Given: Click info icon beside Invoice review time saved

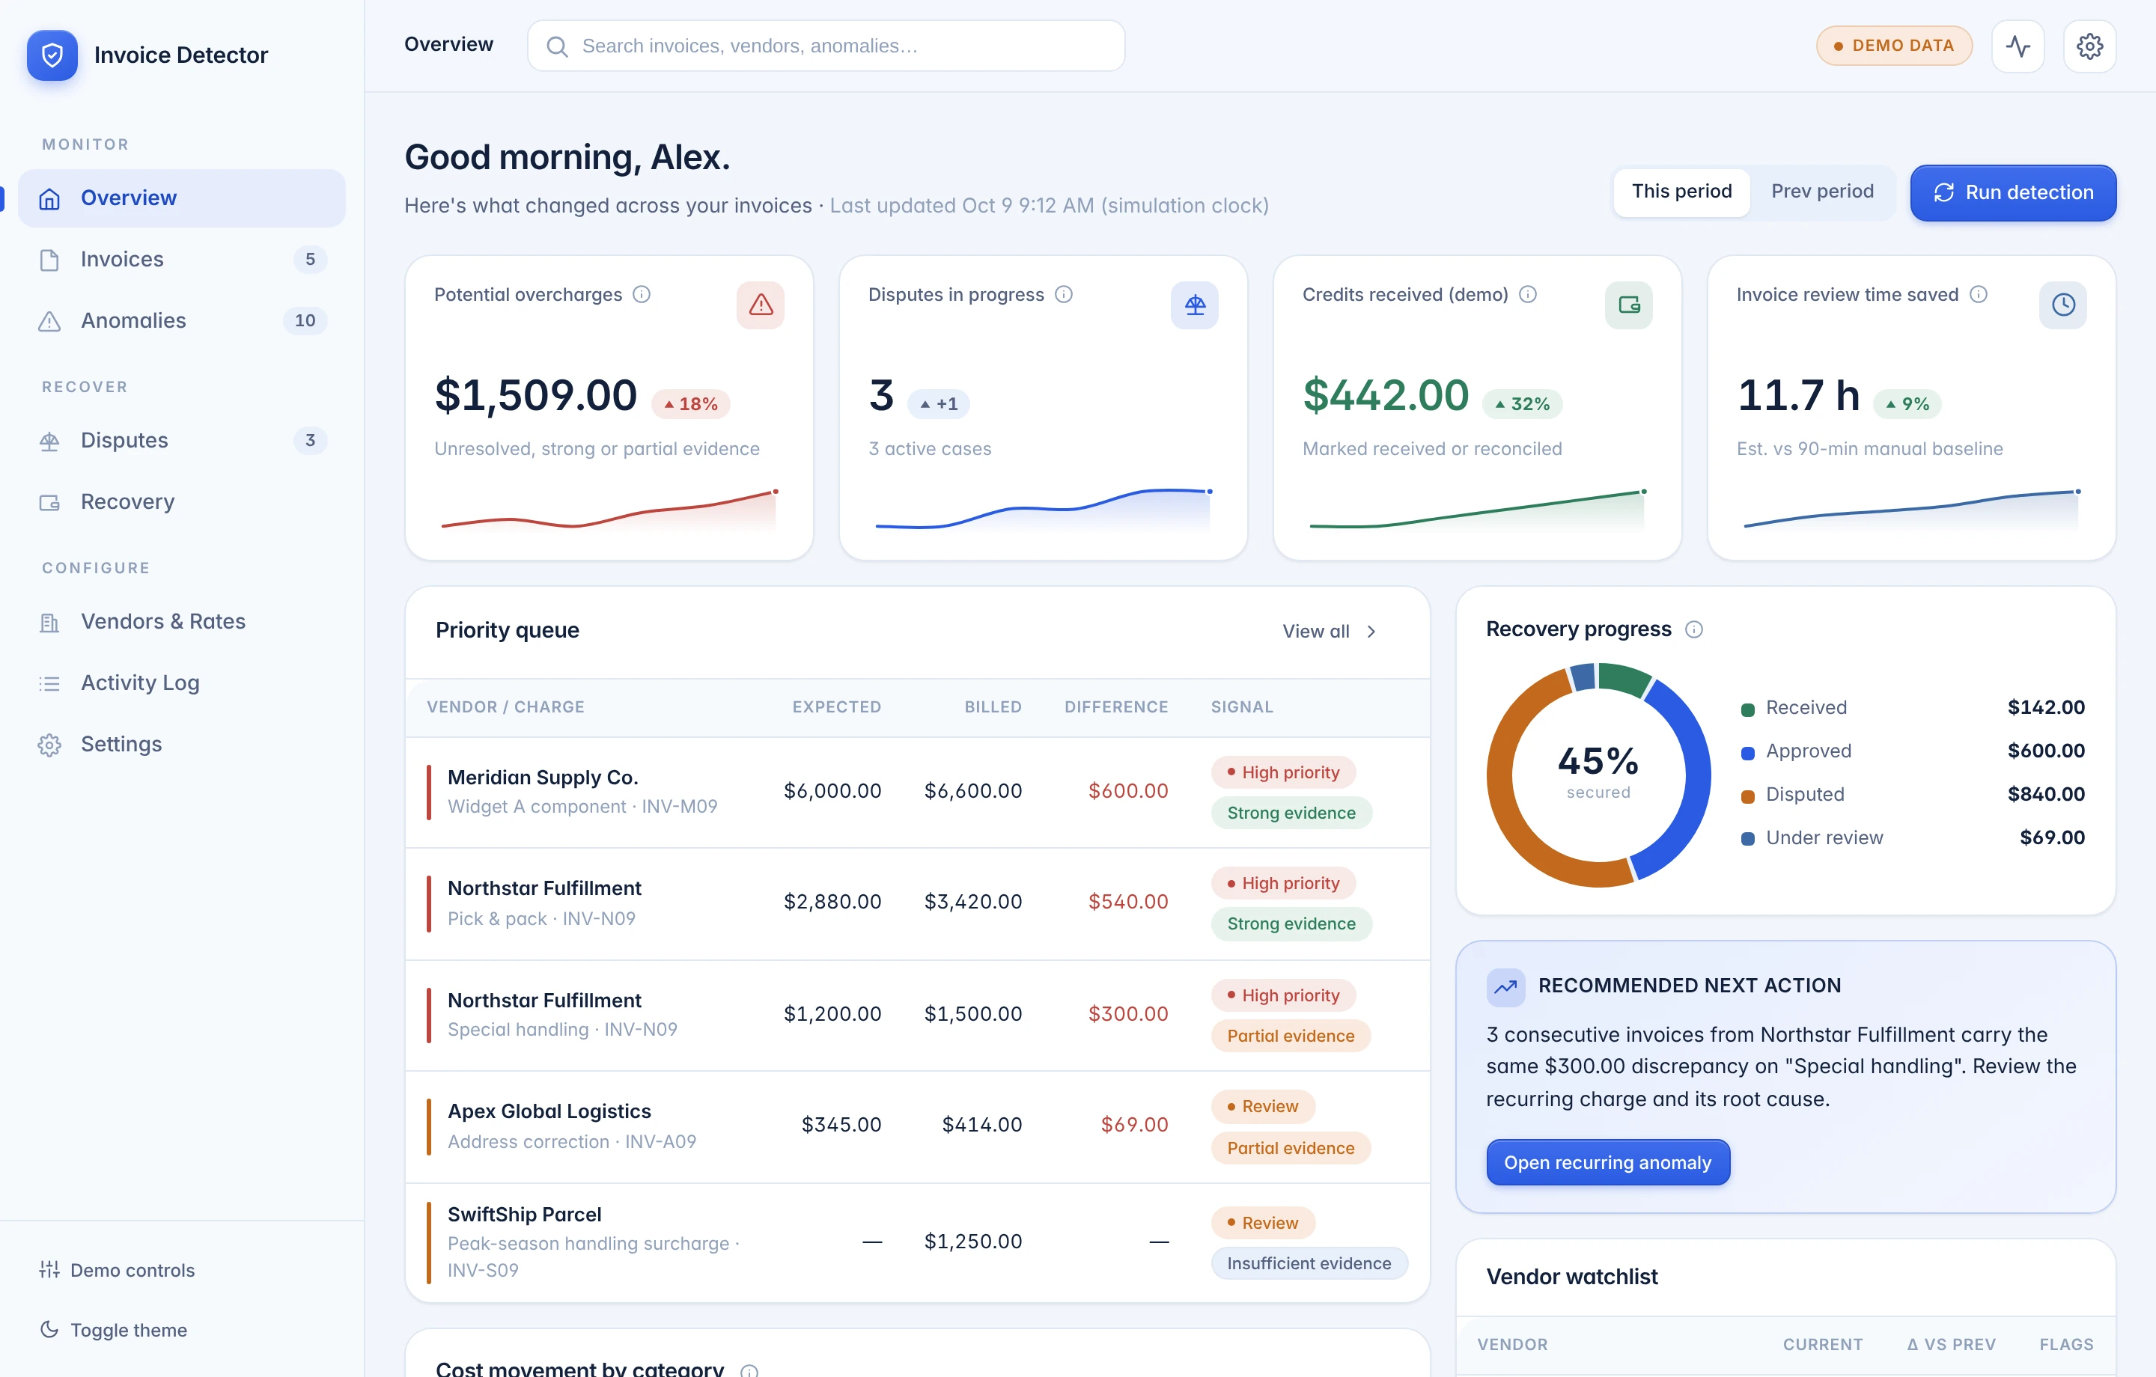Looking at the screenshot, I should [1978, 295].
